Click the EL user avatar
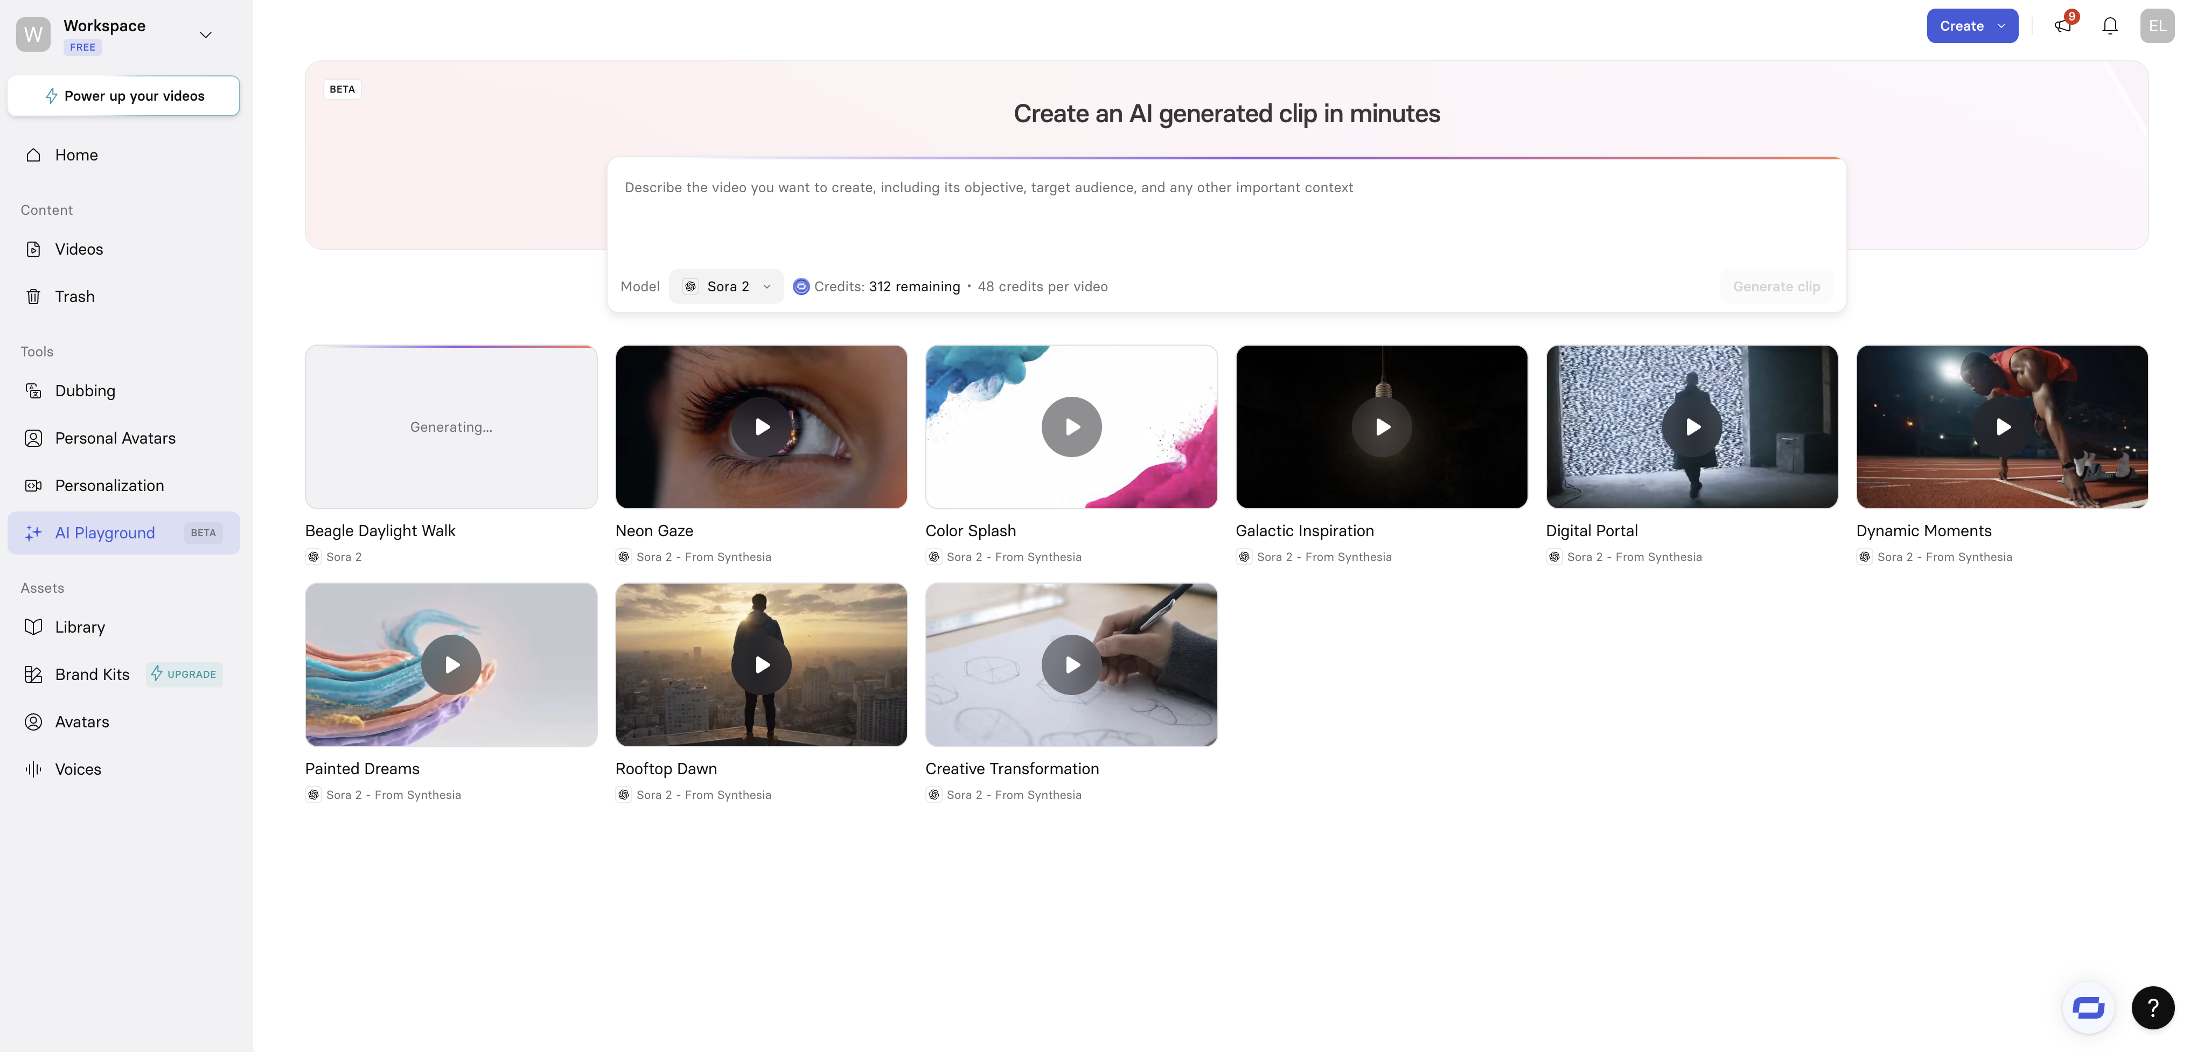Screen dimensions: 2190x1052 [2157, 26]
